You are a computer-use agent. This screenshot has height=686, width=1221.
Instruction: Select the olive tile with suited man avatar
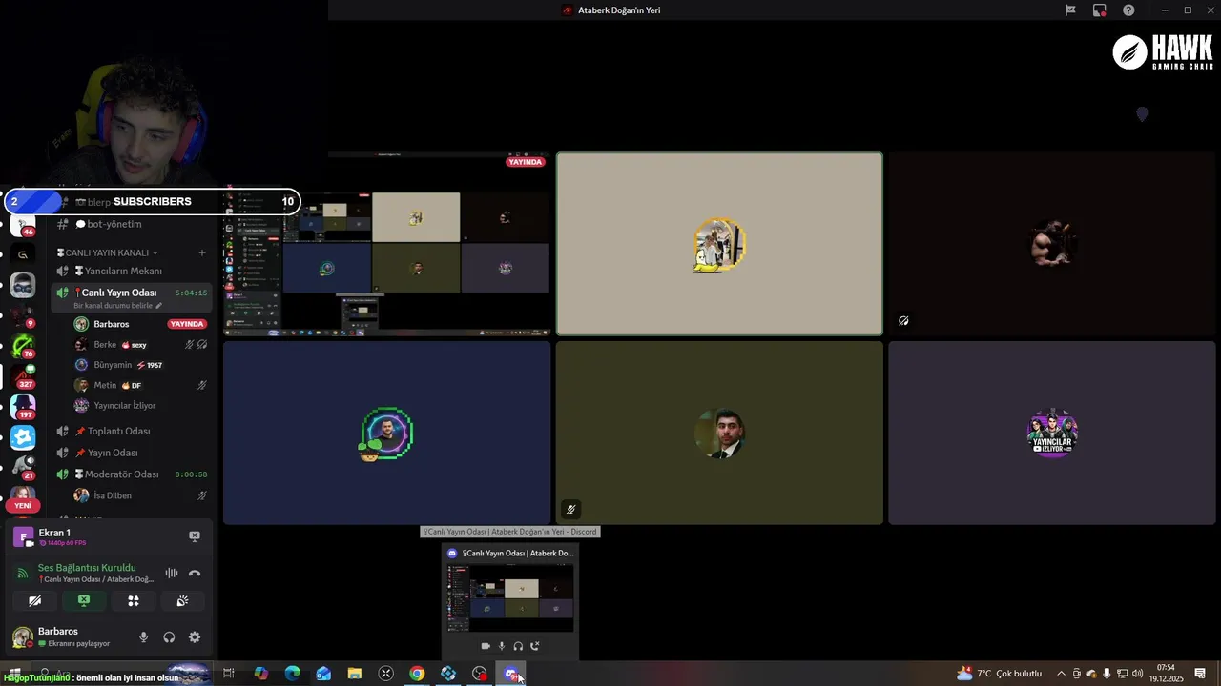pyautogui.click(x=719, y=433)
